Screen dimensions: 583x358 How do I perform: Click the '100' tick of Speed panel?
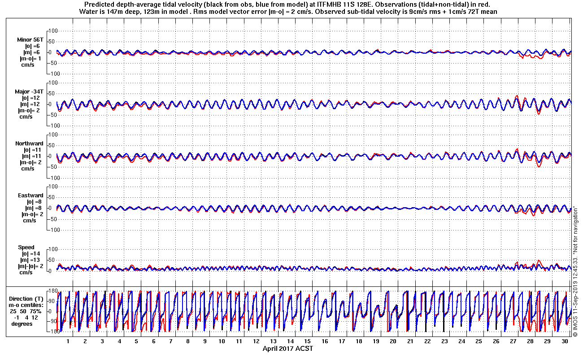point(52,249)
